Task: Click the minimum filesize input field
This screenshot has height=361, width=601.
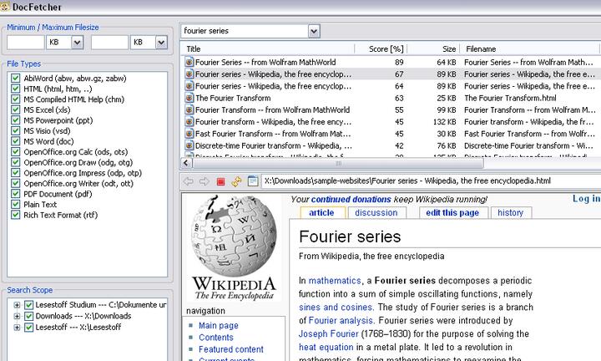Action: [x=25, y=42]
